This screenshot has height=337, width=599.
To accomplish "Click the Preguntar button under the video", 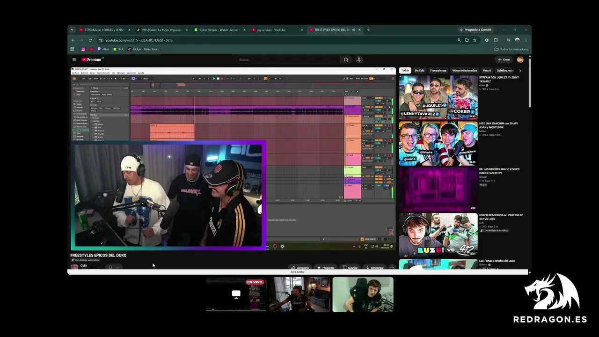I will point(326,268).
